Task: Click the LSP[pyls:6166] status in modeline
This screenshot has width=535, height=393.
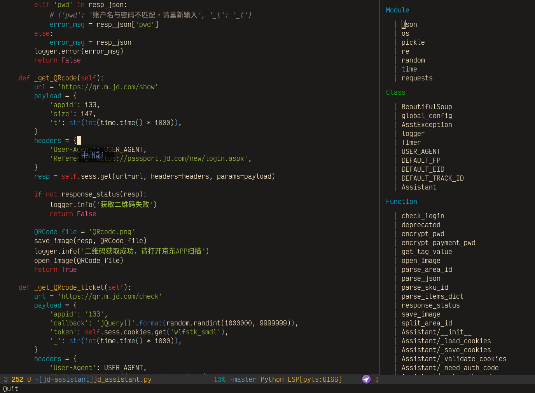Action: click(x=315, y=379)
